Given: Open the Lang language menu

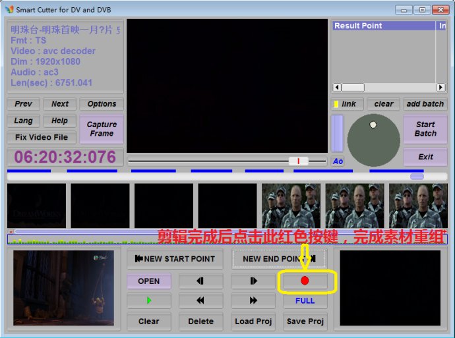Looking at the screenshot, I should pos(24,121).
